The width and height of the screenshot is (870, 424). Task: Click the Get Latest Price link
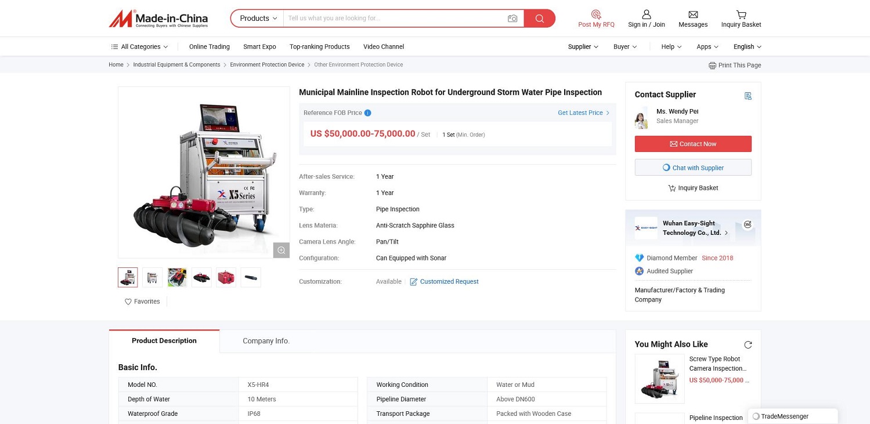583,113
